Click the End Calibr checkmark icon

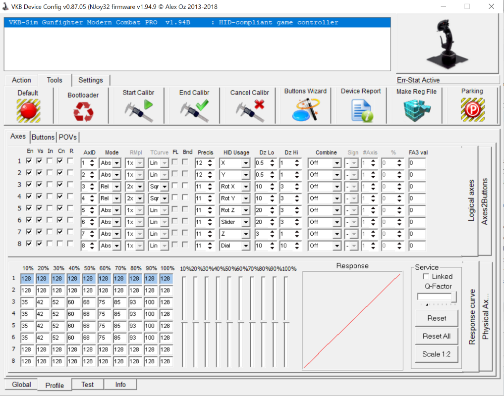(194, 110)
